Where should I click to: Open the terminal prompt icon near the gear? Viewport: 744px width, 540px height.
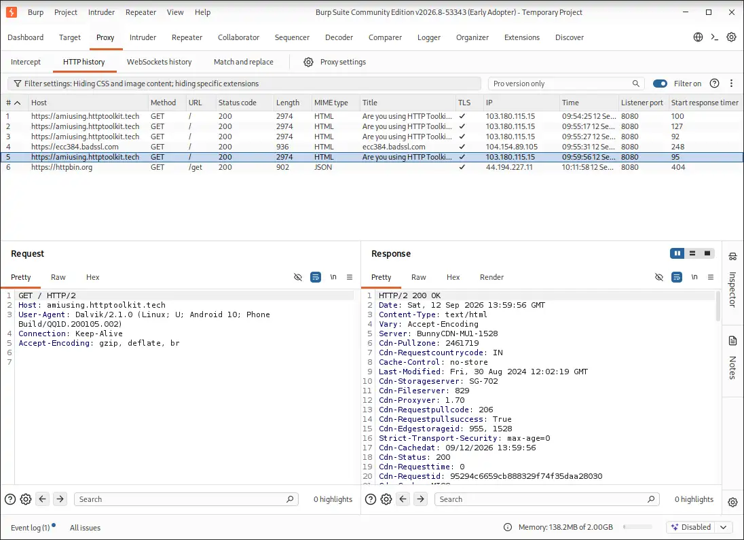tap(715, 37)
